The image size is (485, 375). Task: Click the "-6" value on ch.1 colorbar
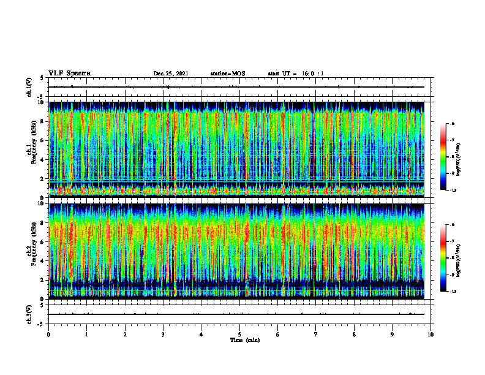pos(452,124)
